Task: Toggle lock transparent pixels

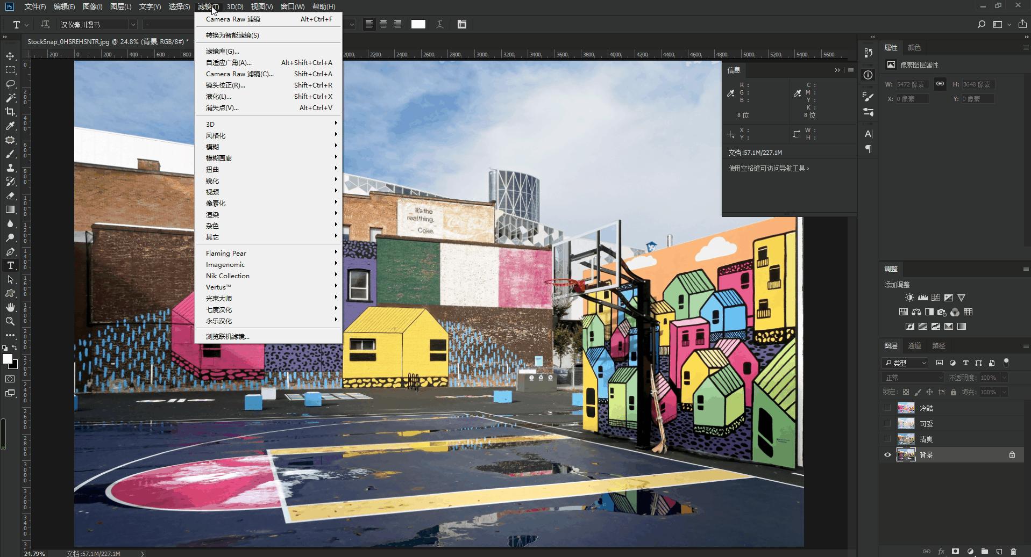Action: click(x=906, y=392)
